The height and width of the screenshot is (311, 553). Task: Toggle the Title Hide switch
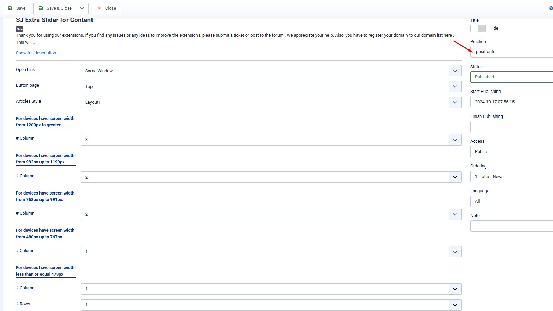pos(478,28)
